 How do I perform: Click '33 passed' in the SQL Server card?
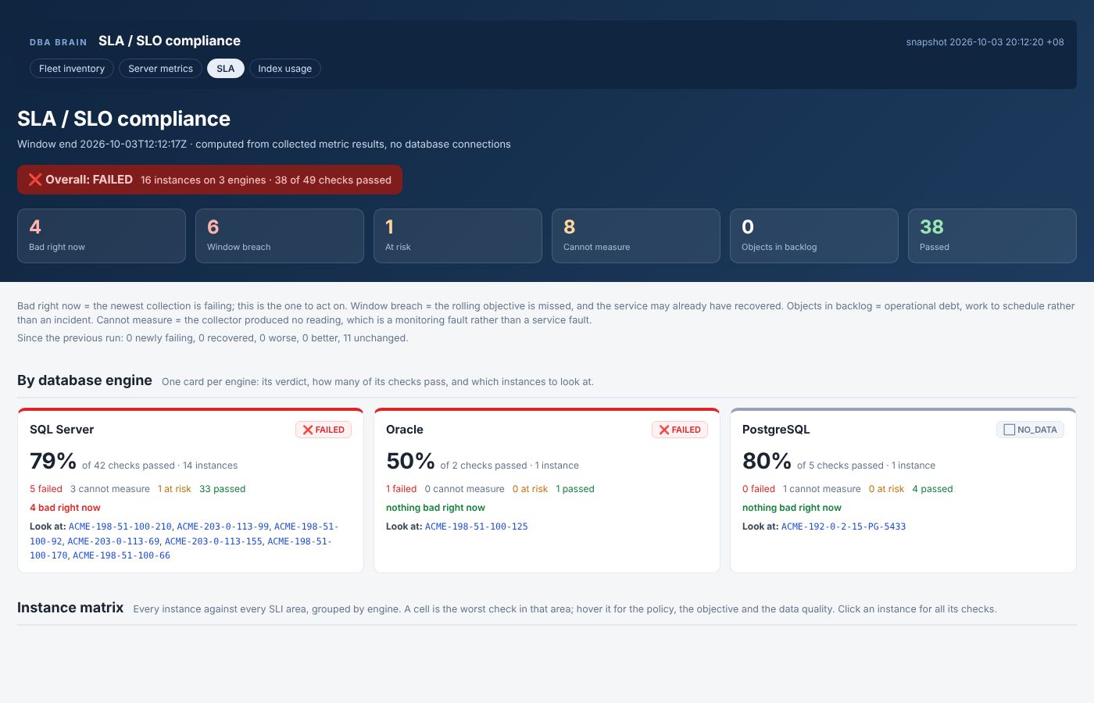pyautogui.click(x=223, y=489)
